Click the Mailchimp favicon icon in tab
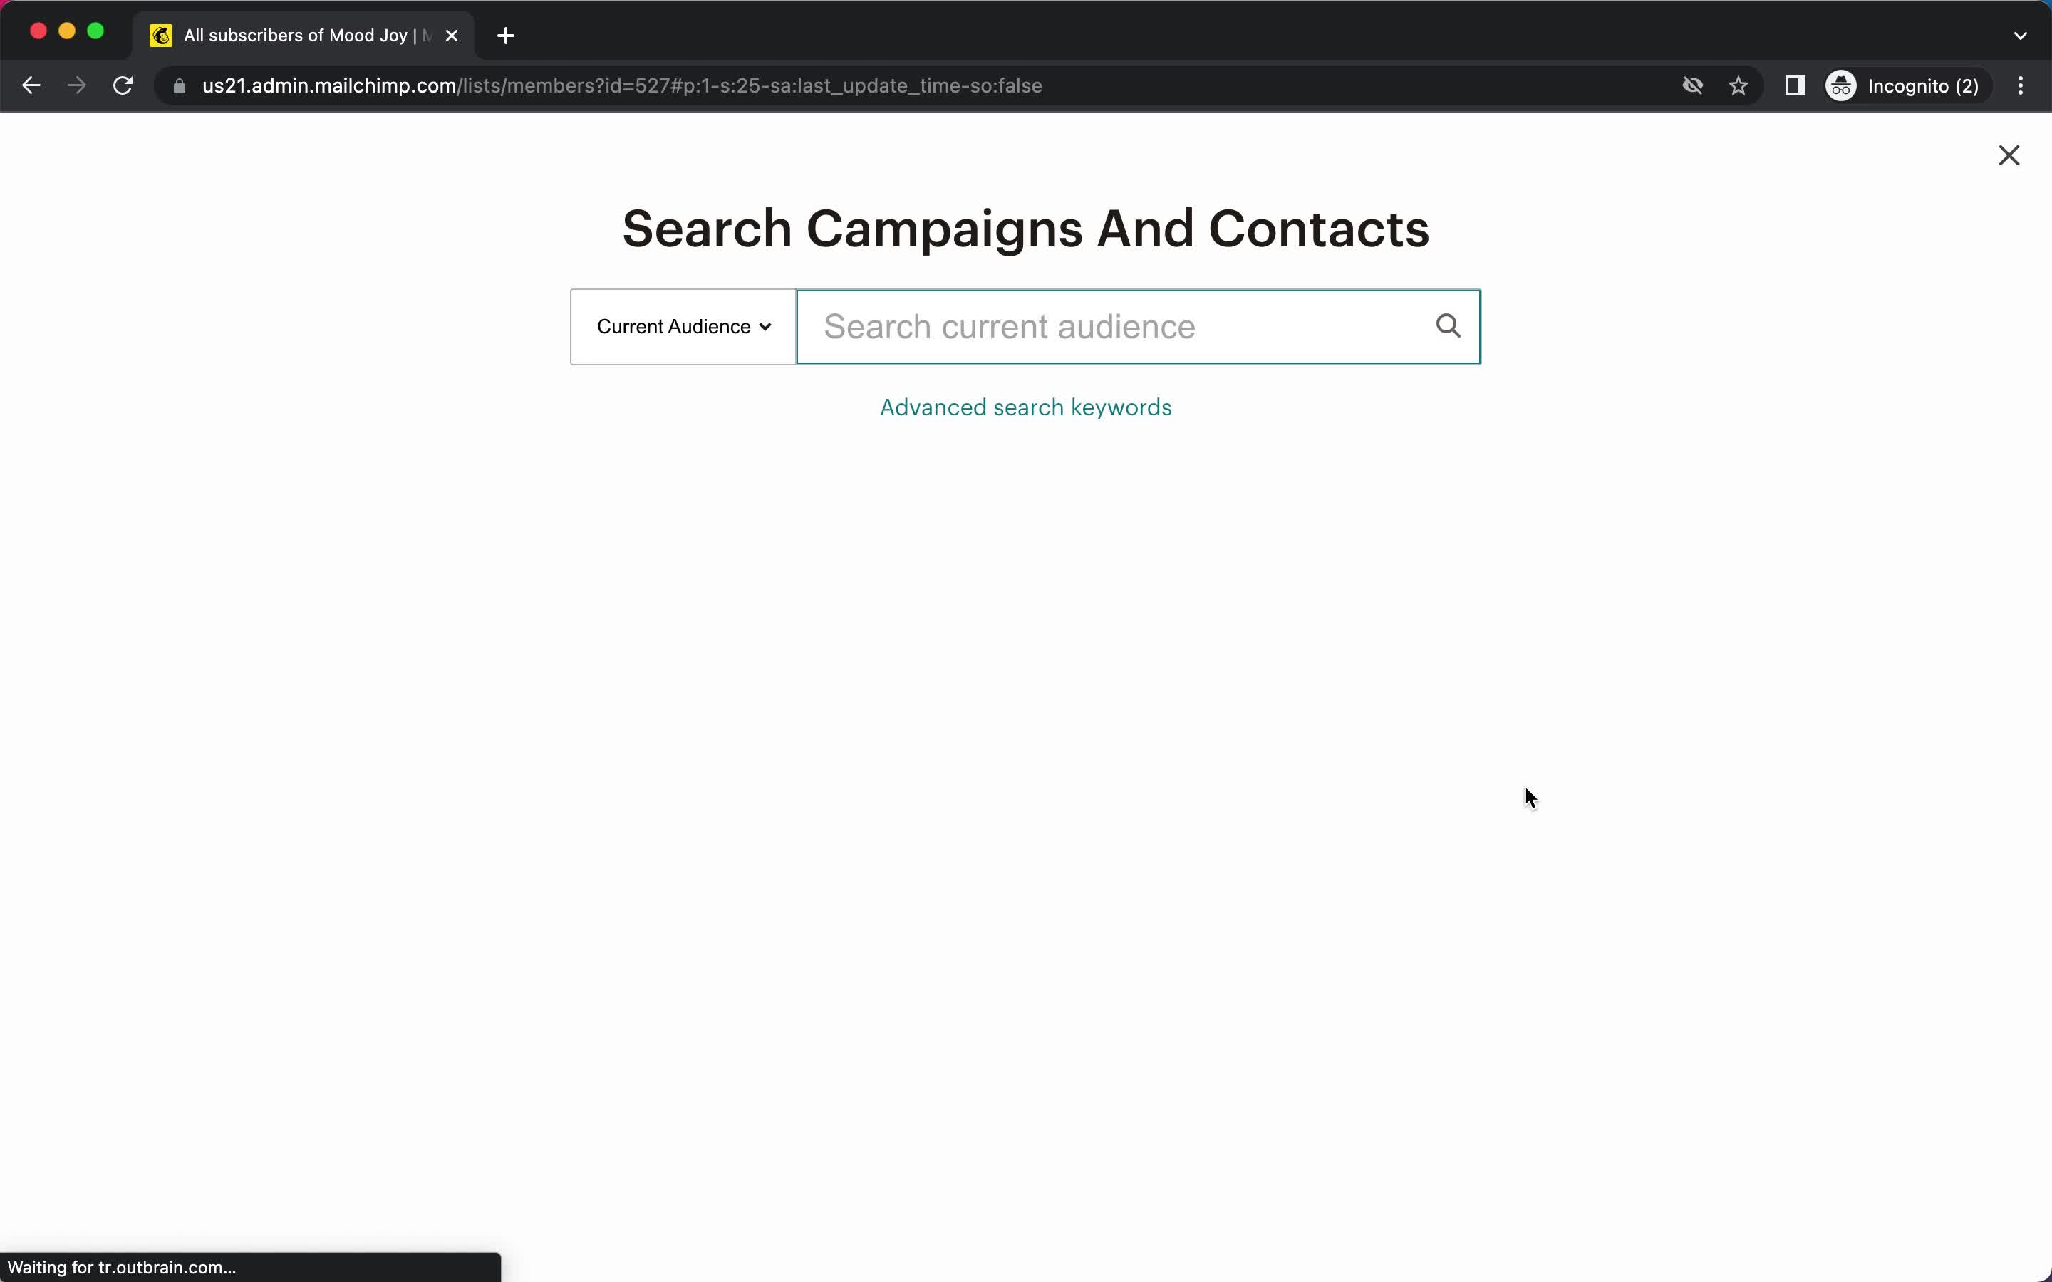The width and height of the screenshot is (2052, 1282). pos(160,36)
